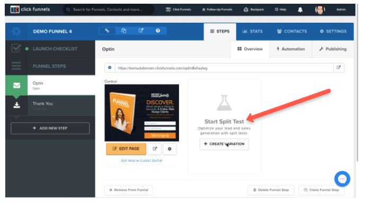This screenshot has width=365, height=205.
Task: Click the question mark help icon in funnel header
Action: (158, 31)
